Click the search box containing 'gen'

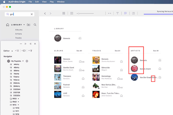pos(20,14)
